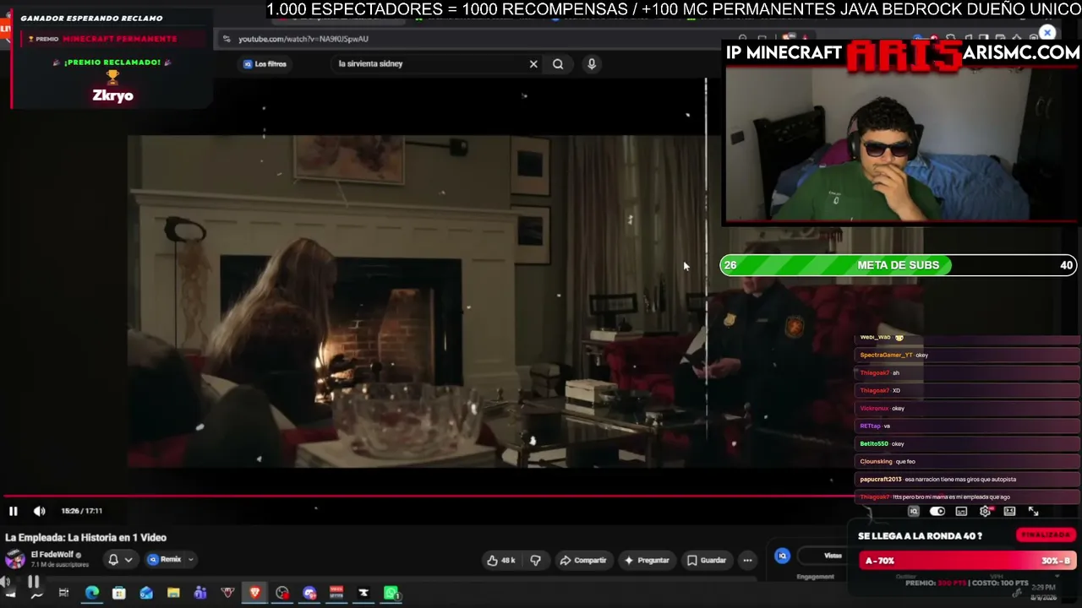Start voice search with microphone
Viewport: 1082px width, 608px height.
[x=592, y=63]
